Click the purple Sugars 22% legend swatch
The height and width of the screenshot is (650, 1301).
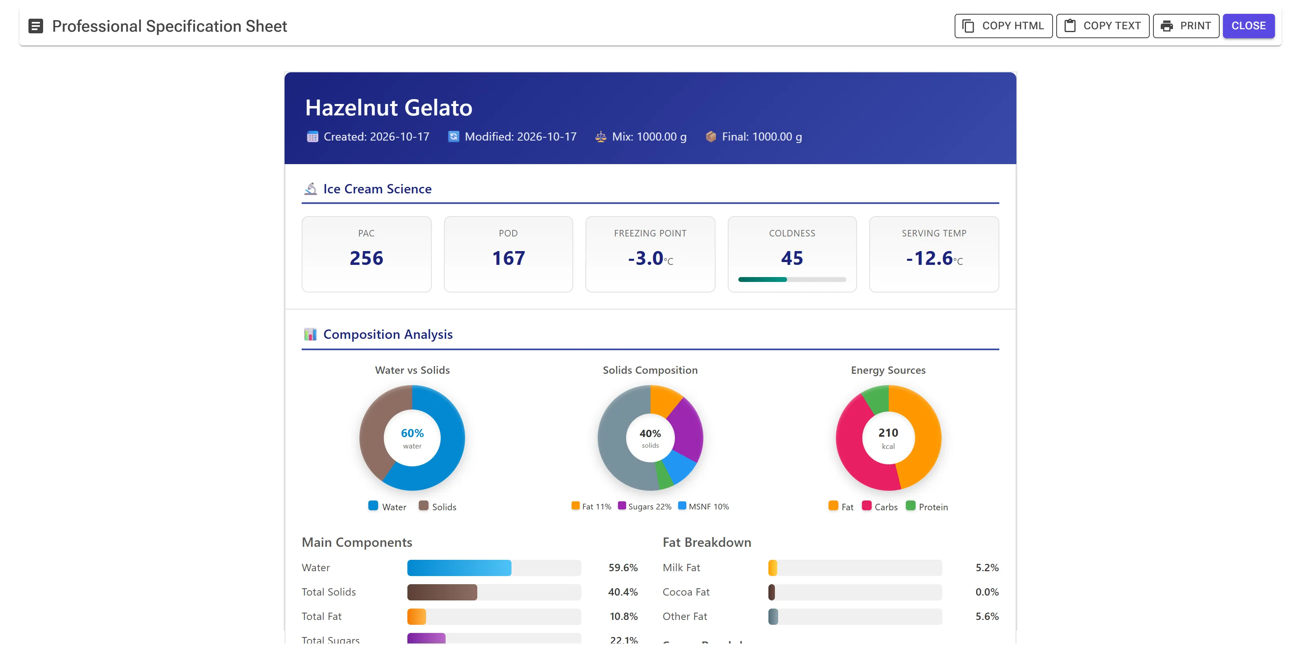(622, 506)
